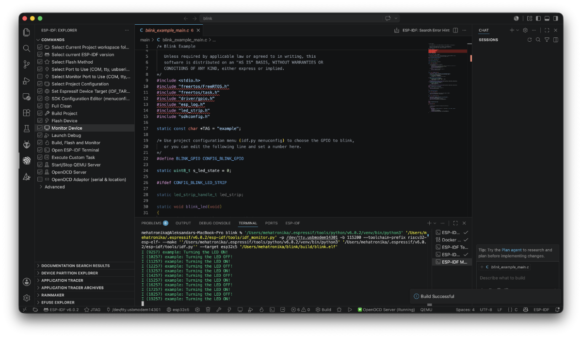
Task: Go forward with the navigation arrow
Action: coord(194,18)
